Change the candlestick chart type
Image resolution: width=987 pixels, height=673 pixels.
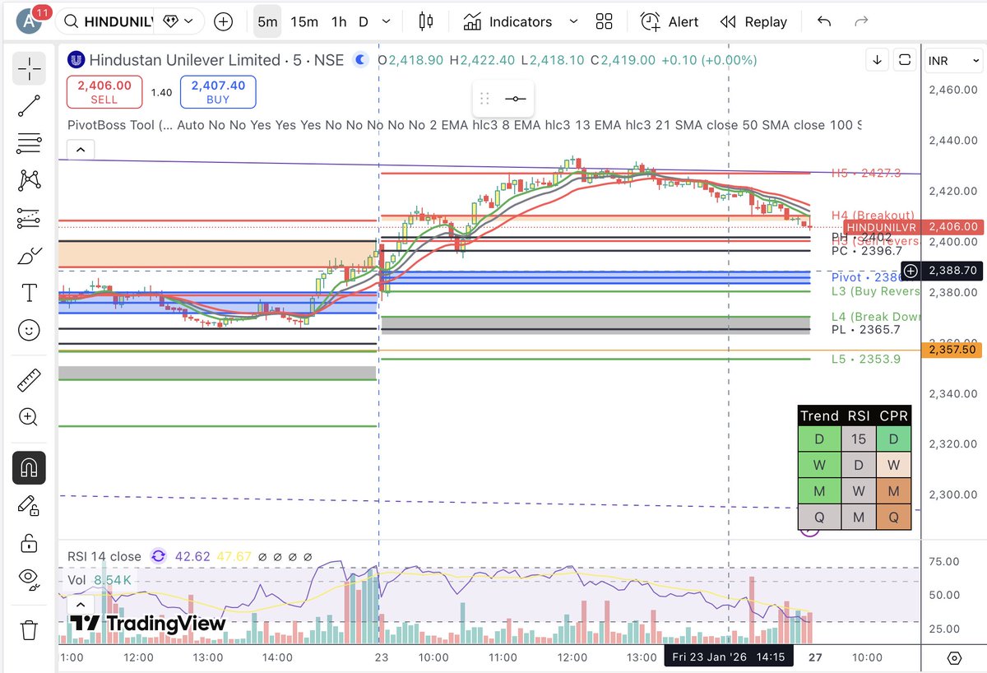point(425,21)
